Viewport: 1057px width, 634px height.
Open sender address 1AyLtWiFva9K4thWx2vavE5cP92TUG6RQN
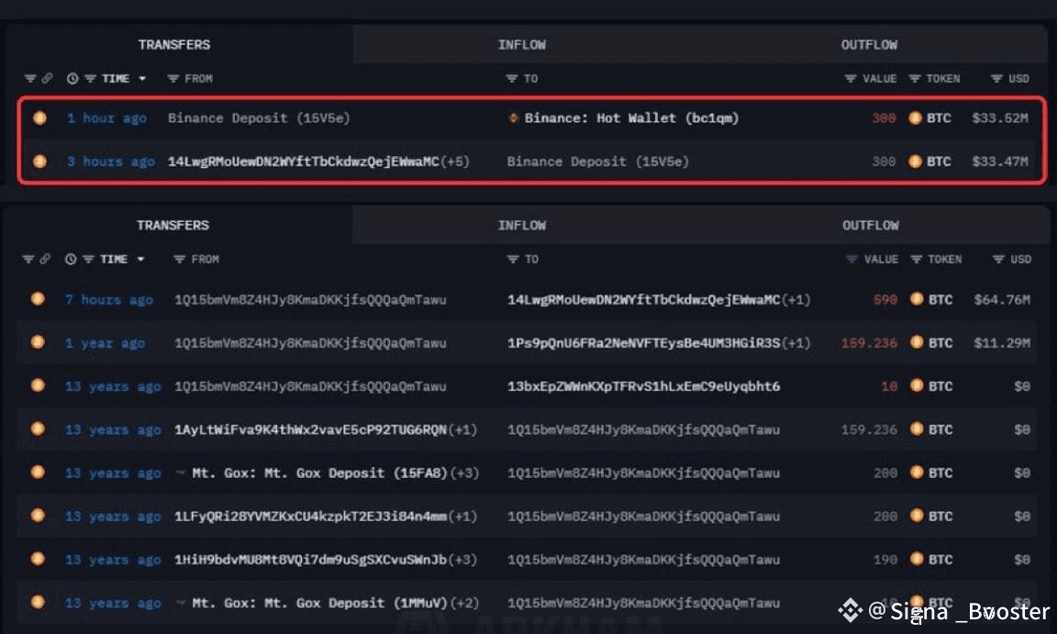coord(311,429)
